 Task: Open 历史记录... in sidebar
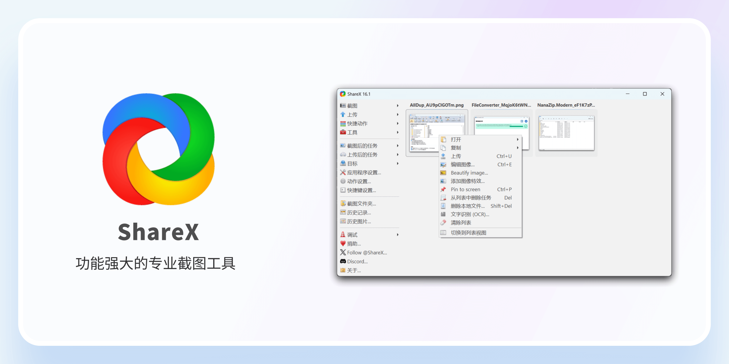pos(369,212)
